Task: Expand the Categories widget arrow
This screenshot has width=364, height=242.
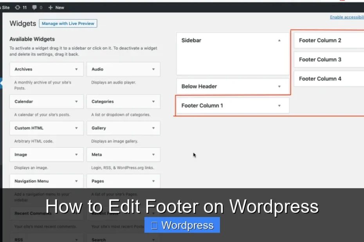Action: click(153, 101)
